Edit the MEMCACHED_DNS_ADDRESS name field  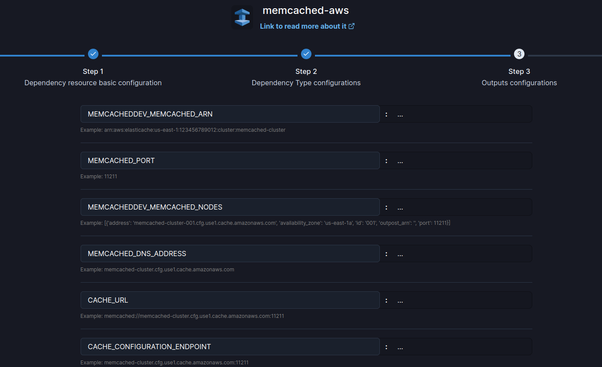[230, 254]
